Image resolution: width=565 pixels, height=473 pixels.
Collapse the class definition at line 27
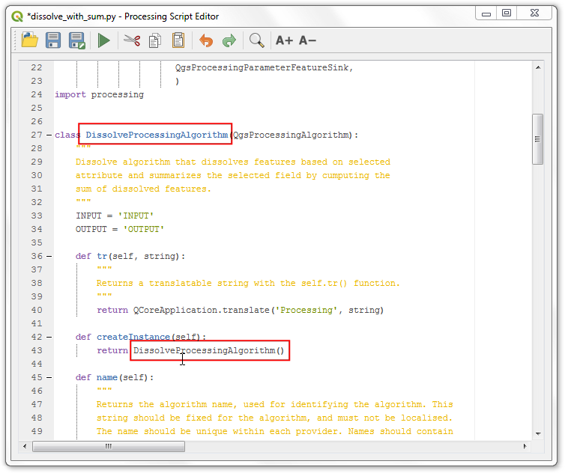point(49,135)
